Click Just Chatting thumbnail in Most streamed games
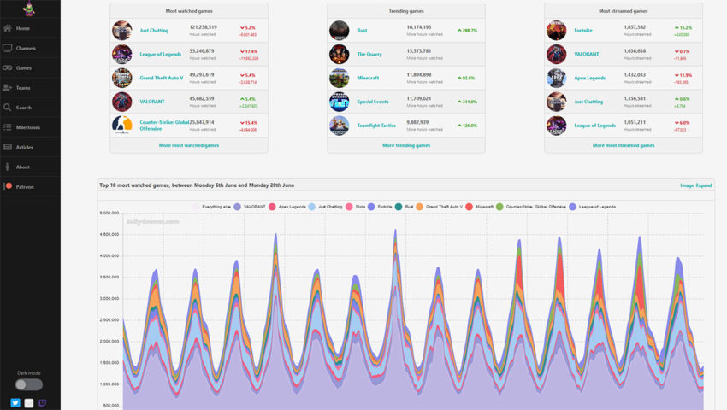 pos(557,102)
